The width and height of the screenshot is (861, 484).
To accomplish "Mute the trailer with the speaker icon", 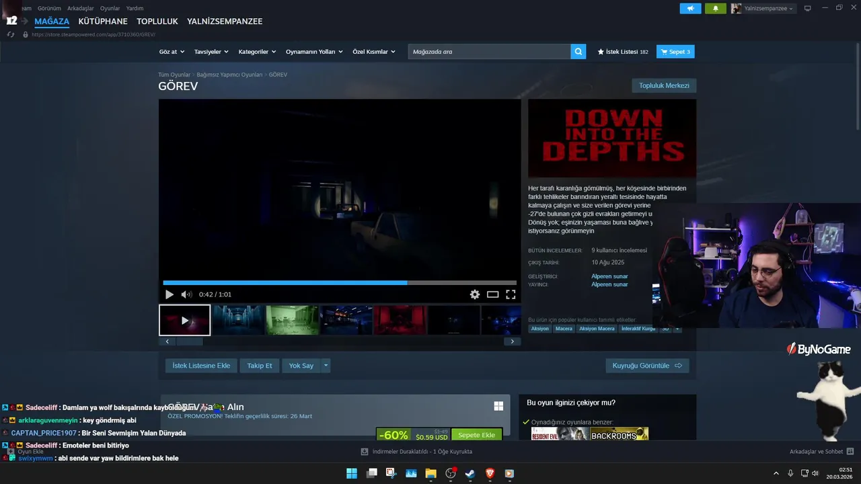I will [186, 294].
